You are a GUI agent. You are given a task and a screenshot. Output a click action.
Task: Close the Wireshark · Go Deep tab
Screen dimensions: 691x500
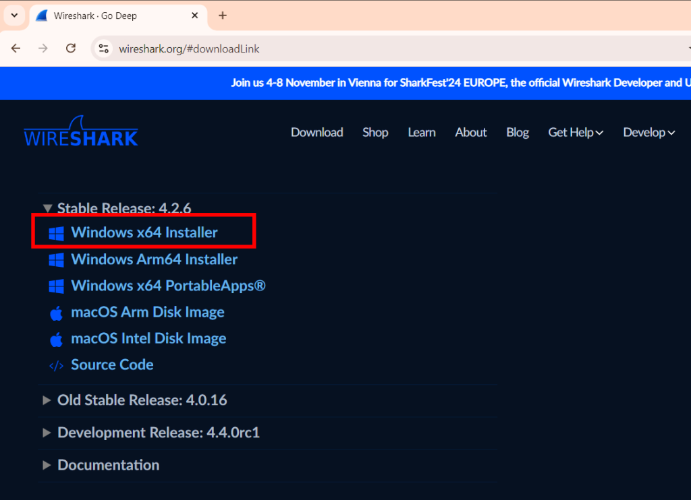194,15
